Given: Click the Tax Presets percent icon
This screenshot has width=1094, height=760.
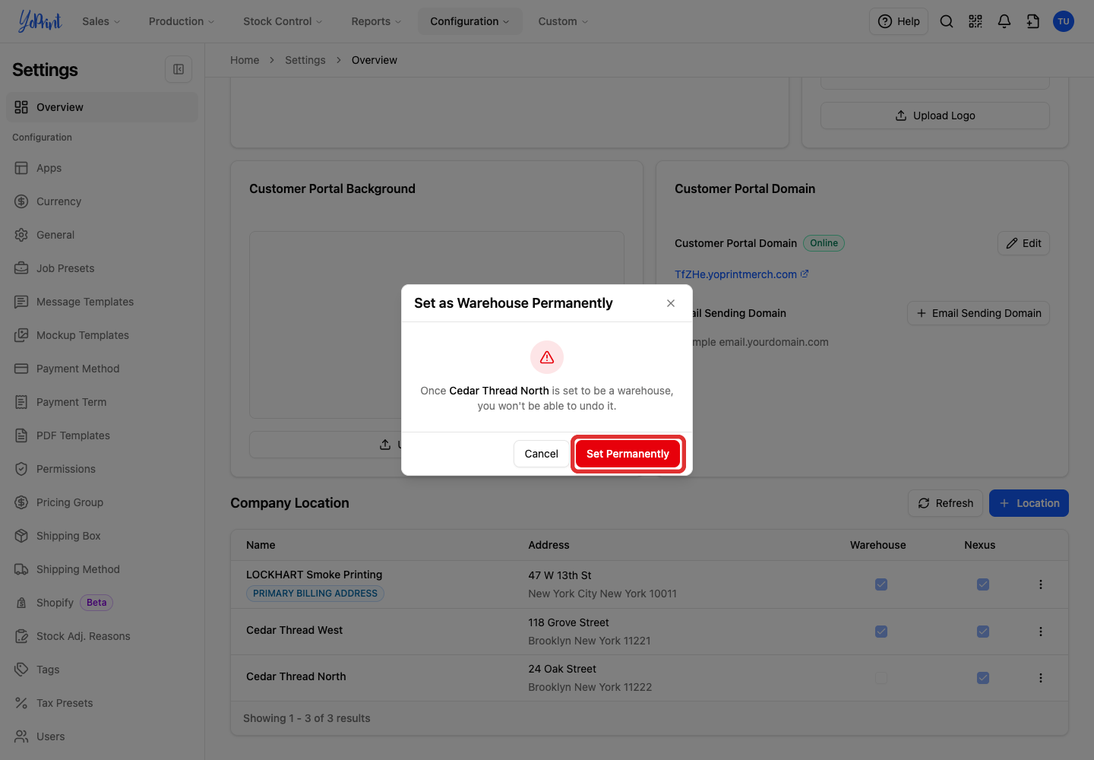Looking at the screenshot, I should pyautogui.click(x=21, y=703).
